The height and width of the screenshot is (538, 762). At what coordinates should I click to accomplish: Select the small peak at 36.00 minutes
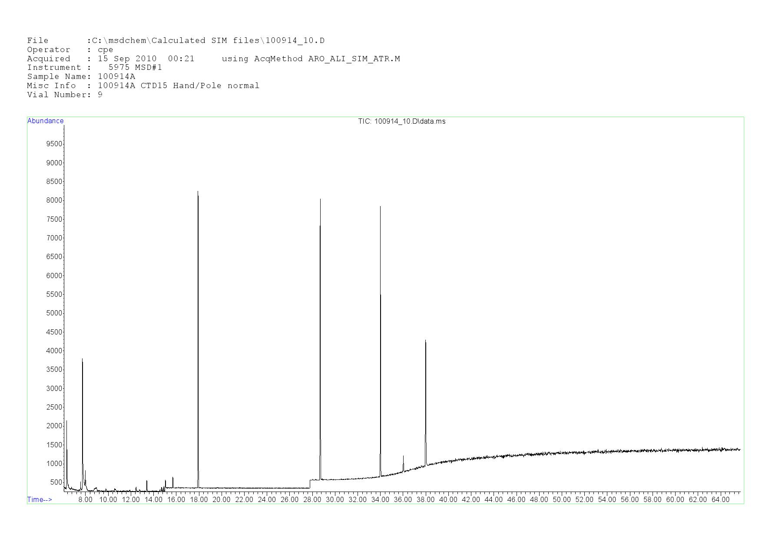pos(403,457)
